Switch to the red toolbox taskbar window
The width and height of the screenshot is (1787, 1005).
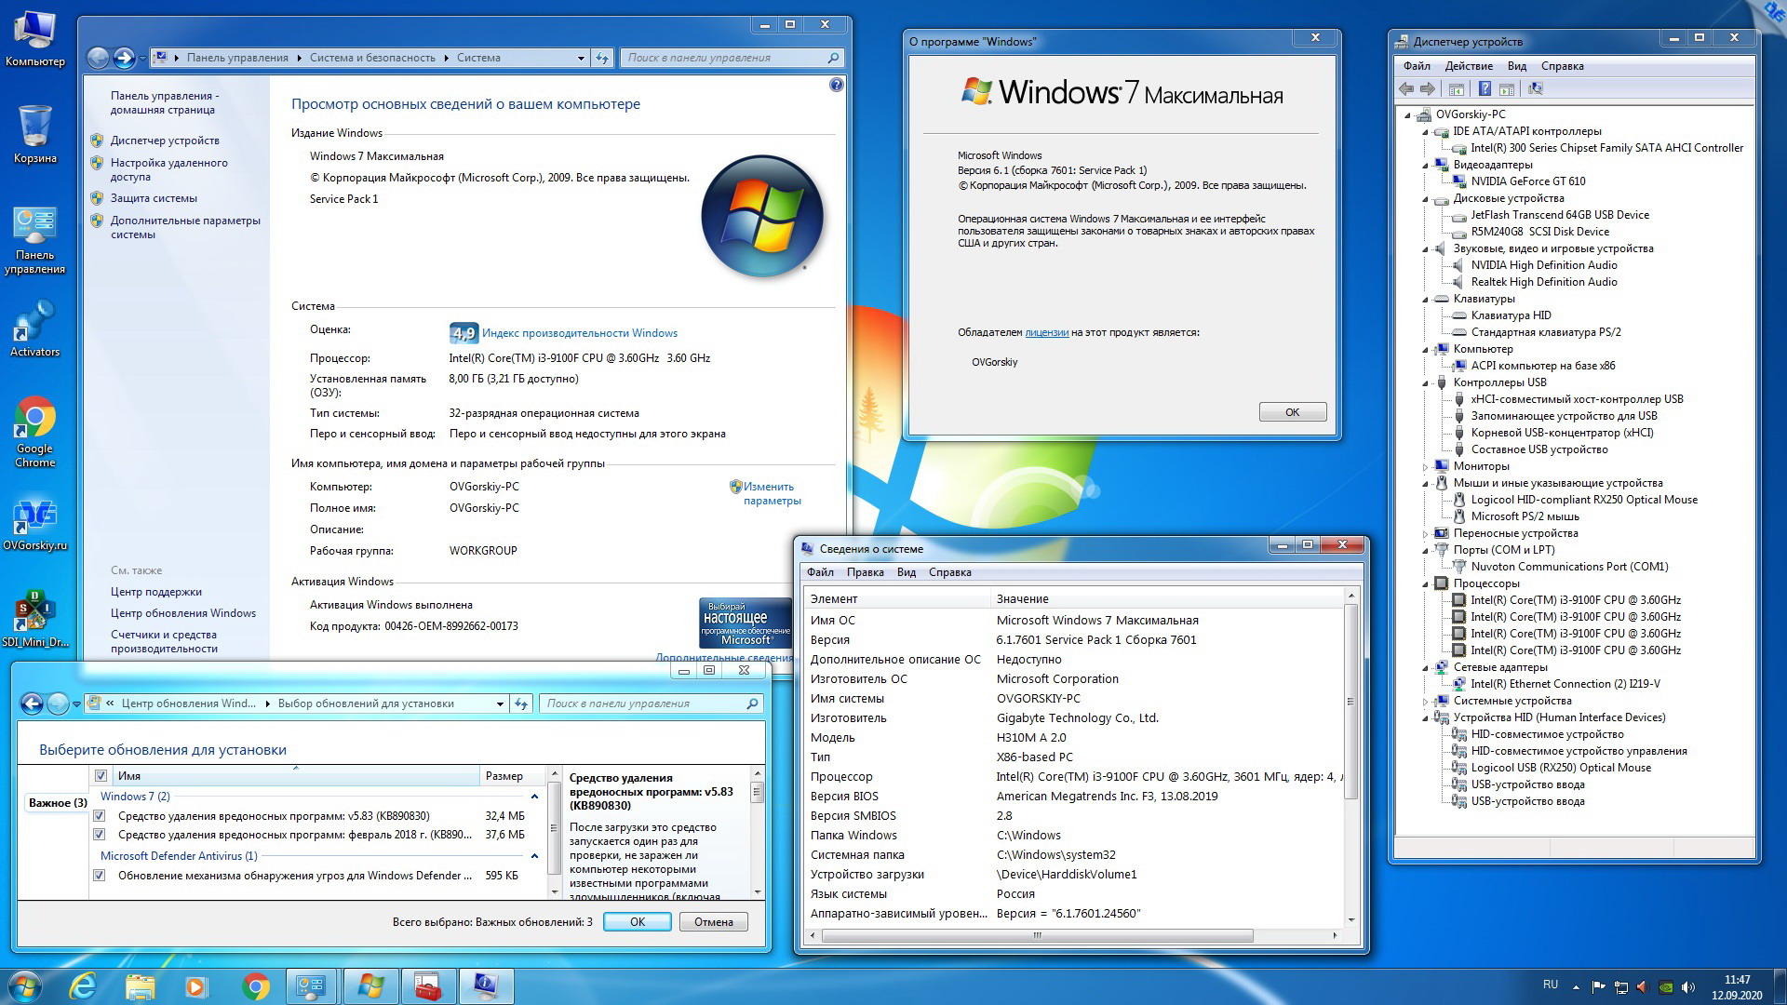click(427, 986)
